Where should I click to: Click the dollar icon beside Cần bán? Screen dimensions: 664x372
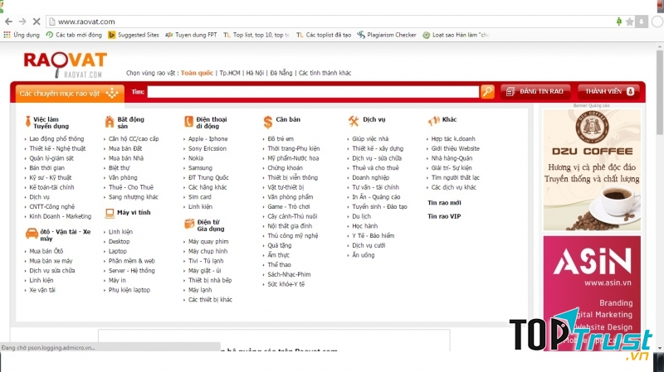267,121
